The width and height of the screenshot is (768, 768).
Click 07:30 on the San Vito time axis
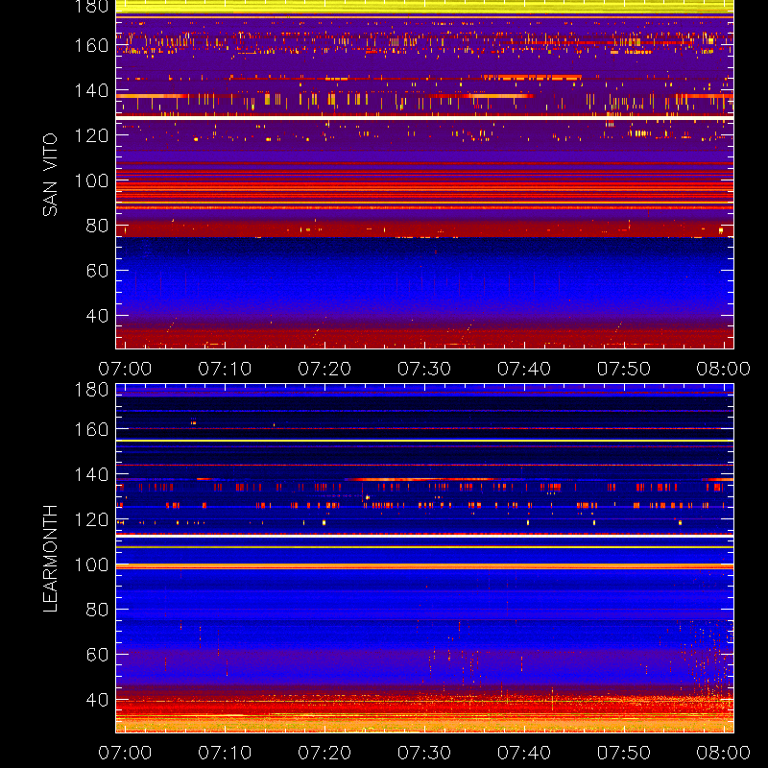(424, 369)
